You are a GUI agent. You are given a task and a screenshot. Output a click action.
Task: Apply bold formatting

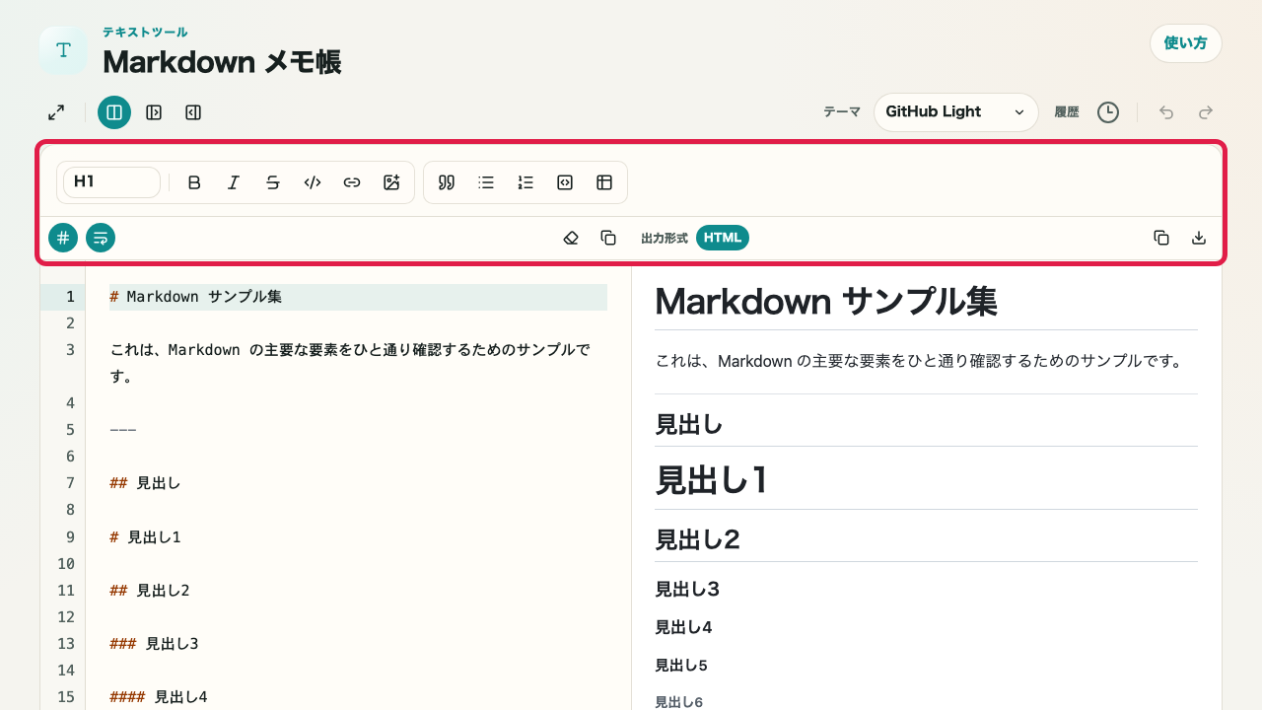[194, 182]
